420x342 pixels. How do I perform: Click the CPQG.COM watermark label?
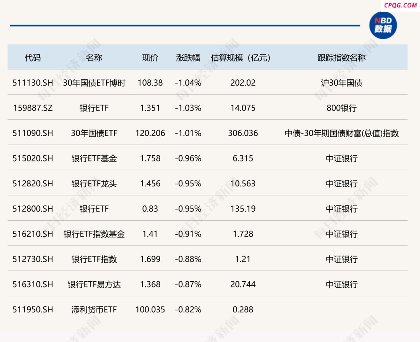click(400, 5)
